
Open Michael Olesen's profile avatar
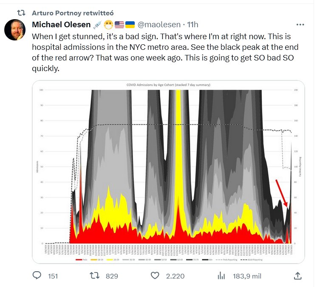[x=14, y=30]
